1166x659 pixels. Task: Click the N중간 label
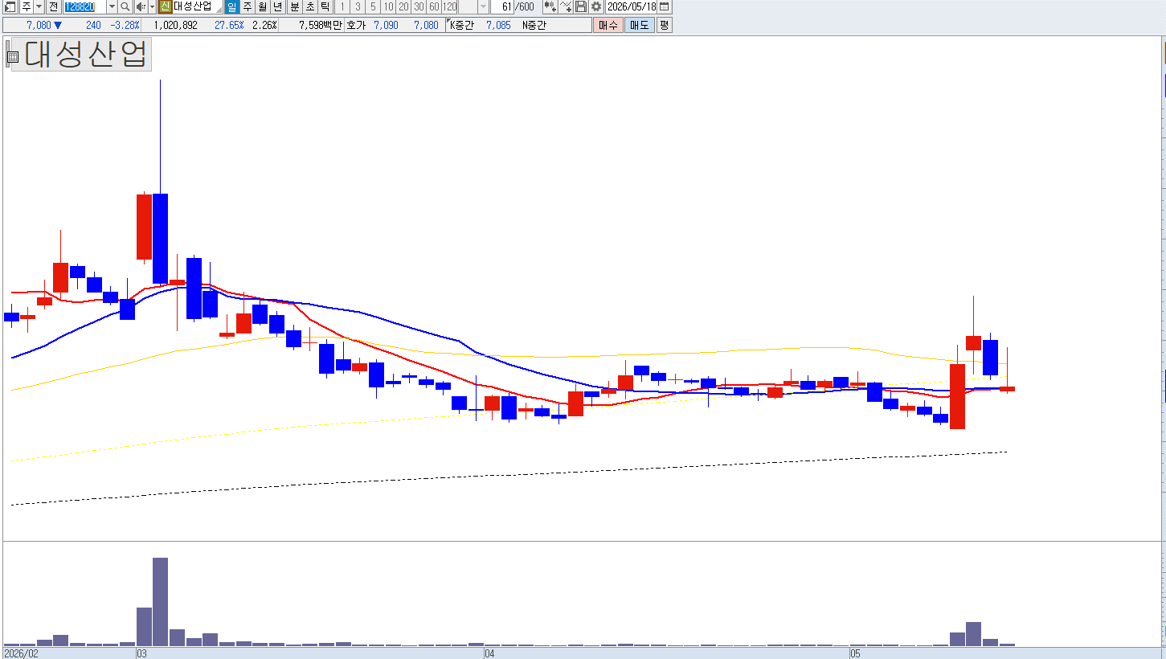534,25
